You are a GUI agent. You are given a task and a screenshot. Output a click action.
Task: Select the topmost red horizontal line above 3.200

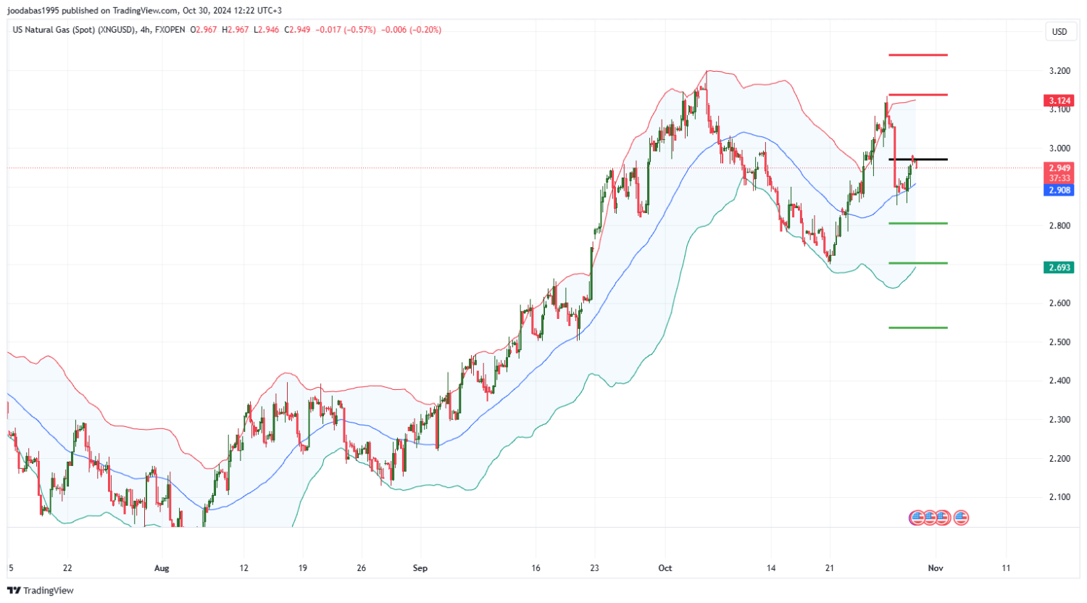pyautogui.click(x=918, y=55)
